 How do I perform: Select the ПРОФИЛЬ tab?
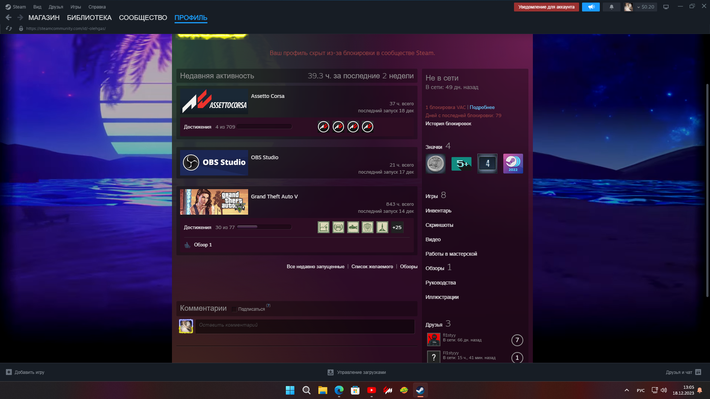point(191,18)
